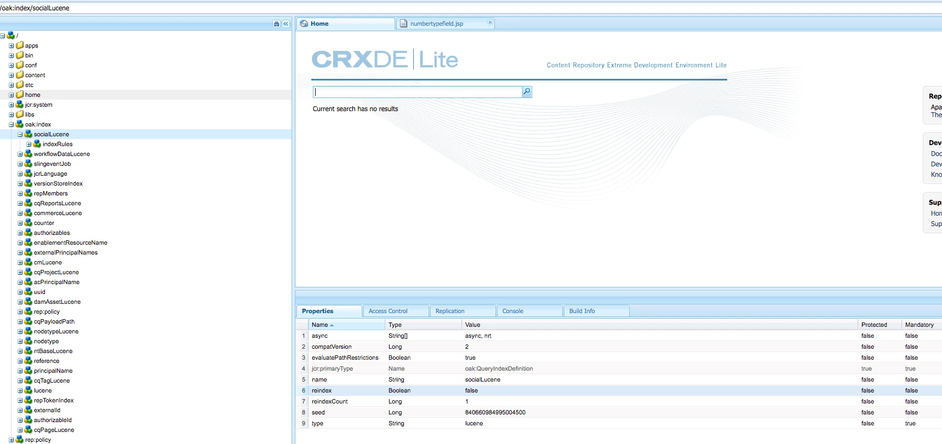This screenshot has width=942, height=444.
Task: Click the repMembers node icon
Action: point(28,193)
